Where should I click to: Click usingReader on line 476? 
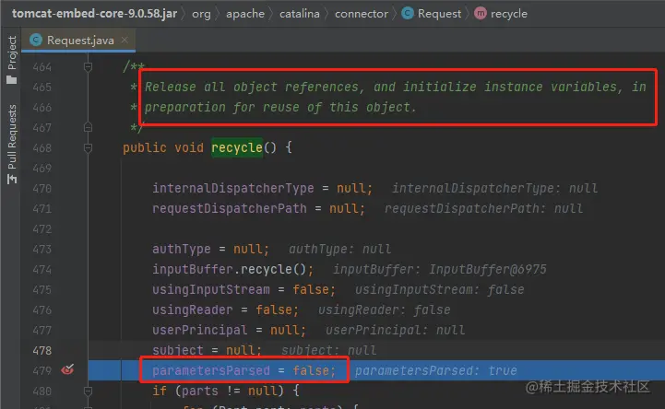[193, 310]
